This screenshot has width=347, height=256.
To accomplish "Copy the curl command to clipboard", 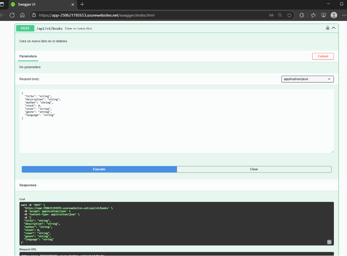I will point(329,242).
